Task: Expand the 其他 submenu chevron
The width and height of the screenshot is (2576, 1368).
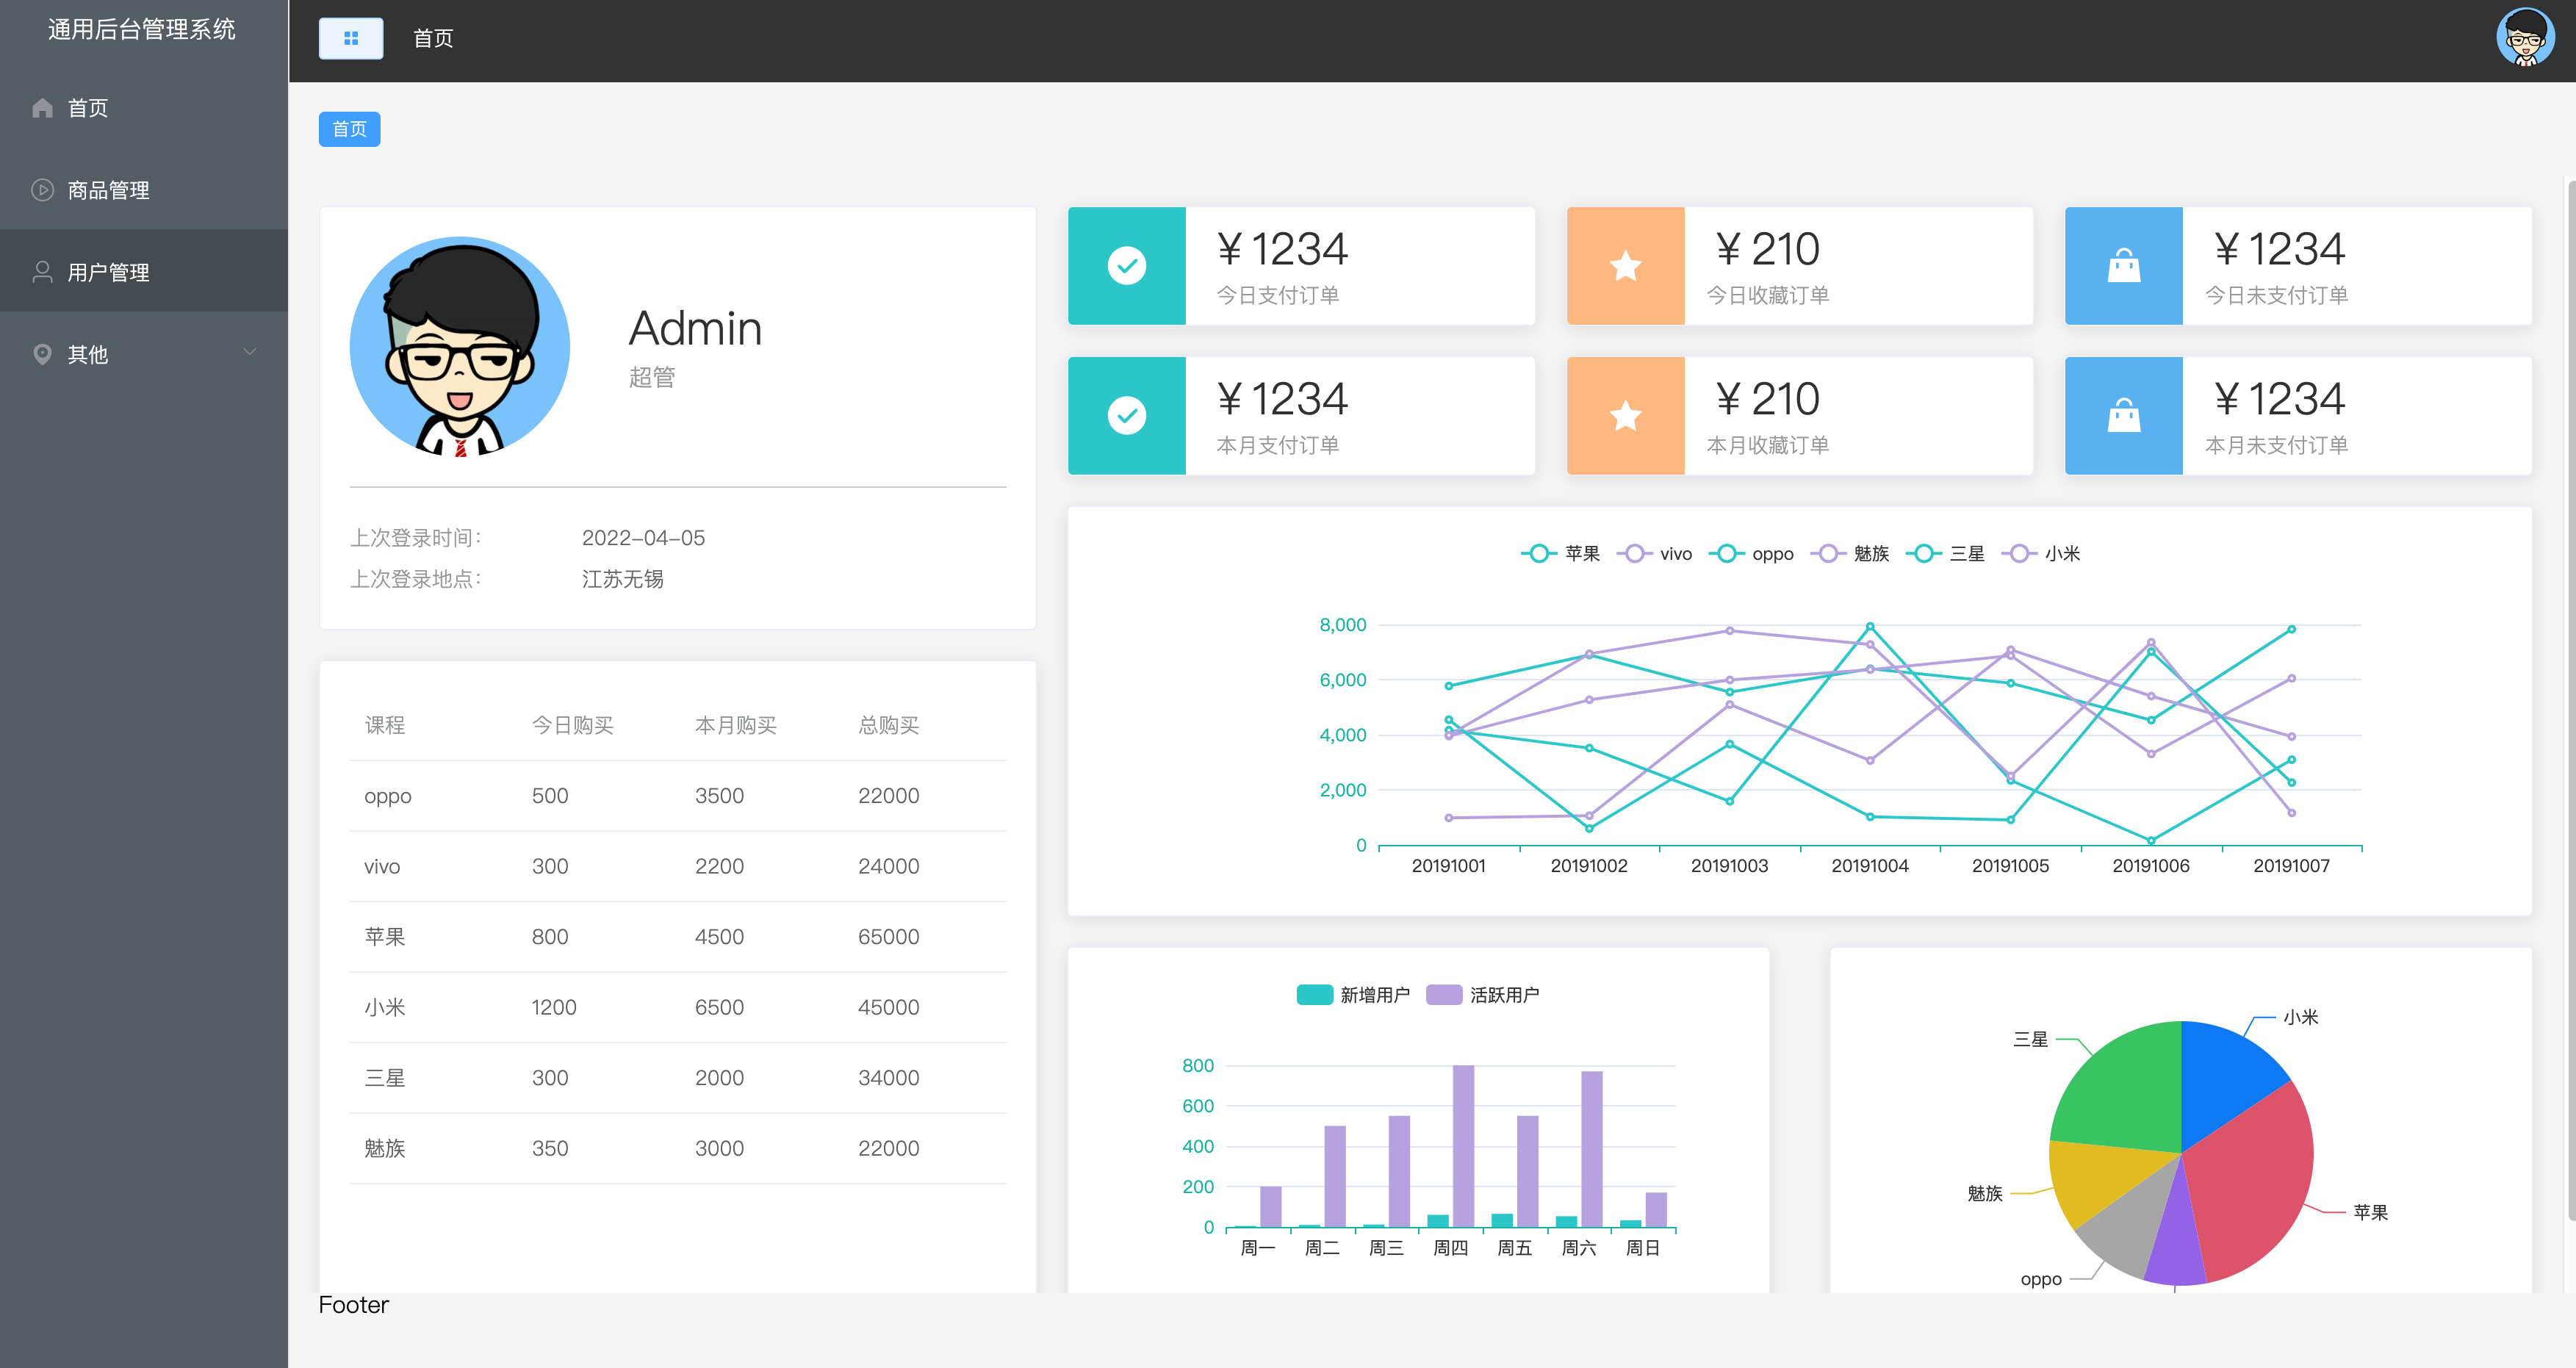Action: pyautogui.click(x=250, y=352)
